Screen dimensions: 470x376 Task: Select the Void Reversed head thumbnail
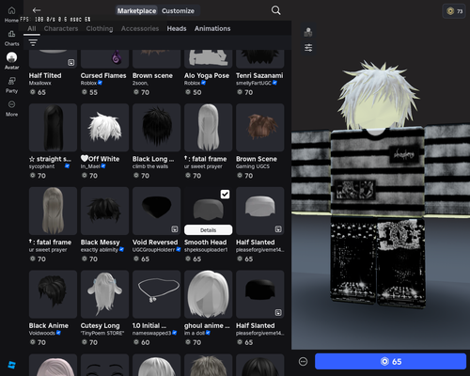click(x=157, y=211)
